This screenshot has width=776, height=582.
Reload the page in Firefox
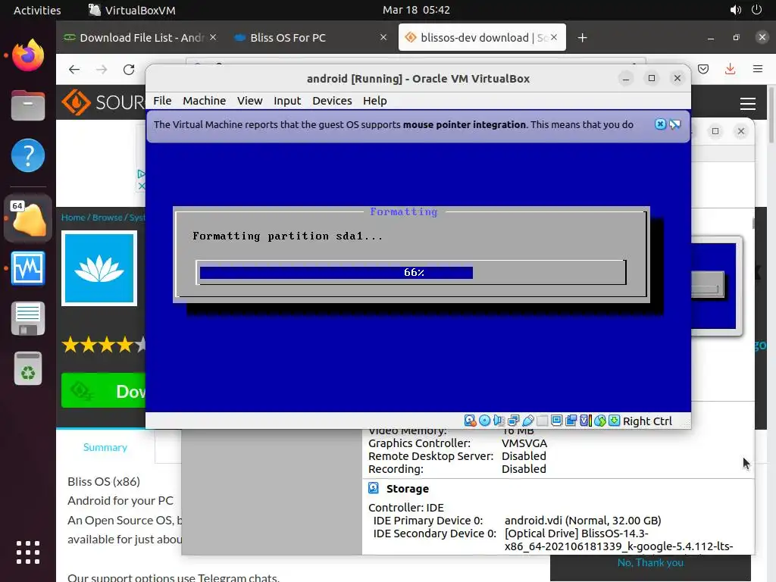[x=129, y=69]
